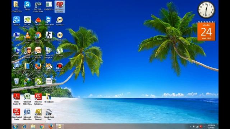Open the TeamViewer 11 shortcut

[x=49, y=22]
